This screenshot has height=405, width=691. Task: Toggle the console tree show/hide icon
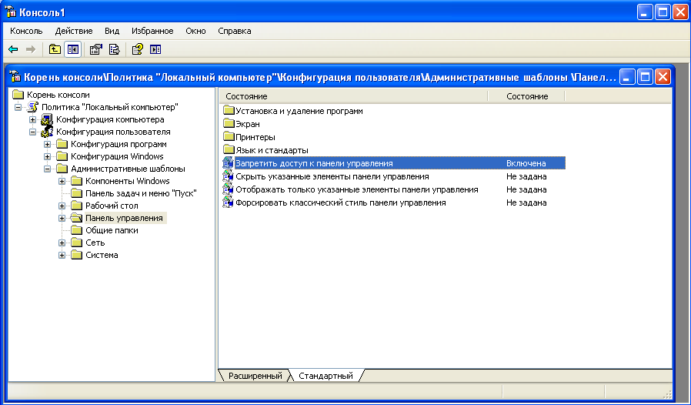[x=72, y=49]
